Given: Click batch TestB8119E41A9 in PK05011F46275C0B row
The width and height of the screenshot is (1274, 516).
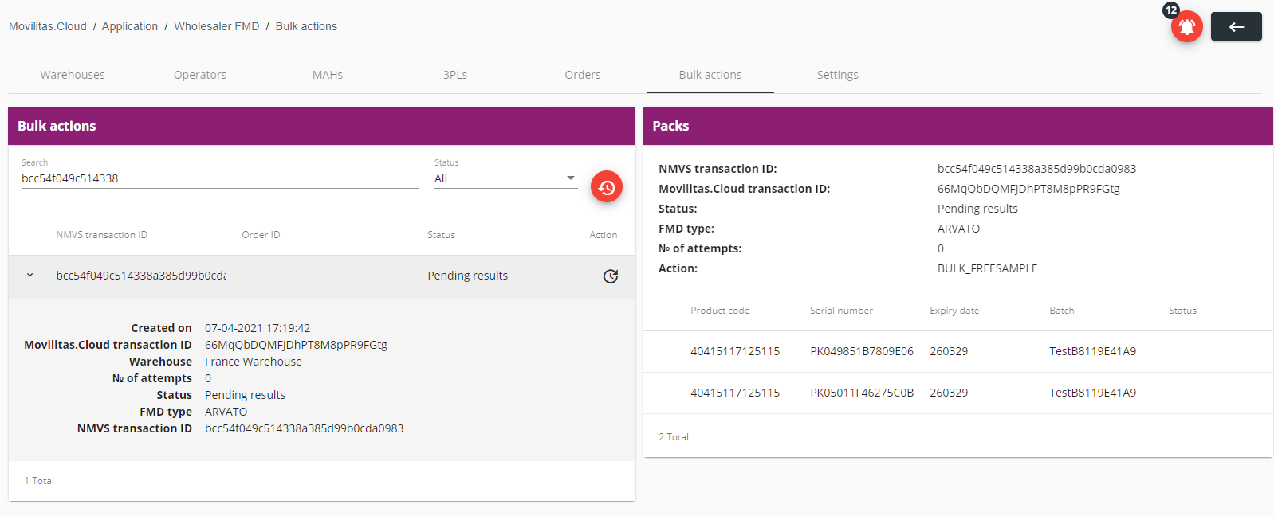Looking at the screenshot, I should (x=1093, y=393).
